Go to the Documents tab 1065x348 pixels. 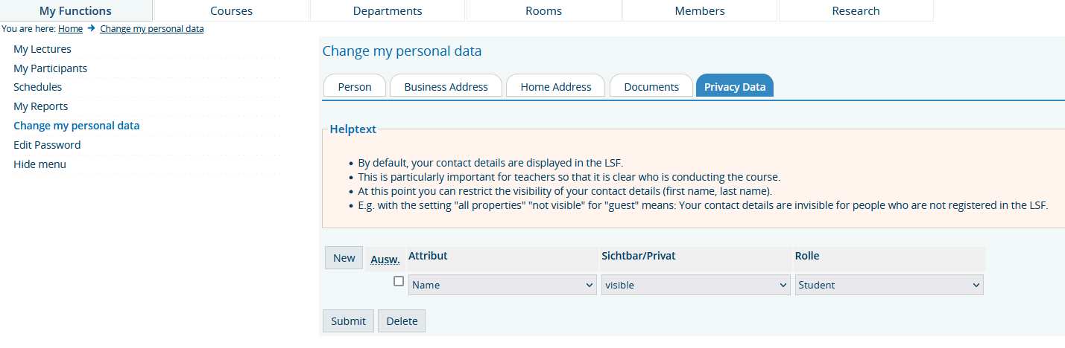[651, 87]
